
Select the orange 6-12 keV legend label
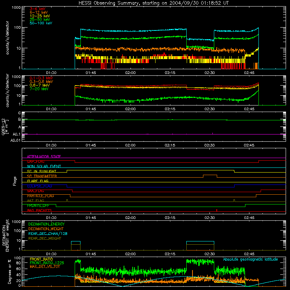(39, 12)
